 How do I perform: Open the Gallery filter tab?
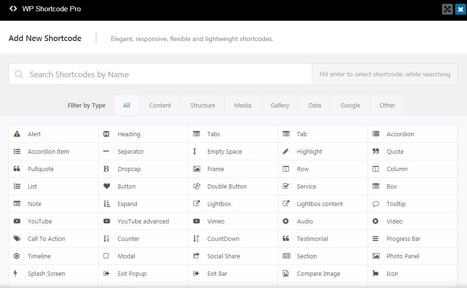pyautogui.click(x=280, y=105)
